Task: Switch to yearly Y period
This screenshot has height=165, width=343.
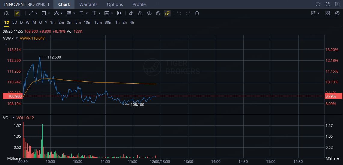Action: click(x=46, y=22)
